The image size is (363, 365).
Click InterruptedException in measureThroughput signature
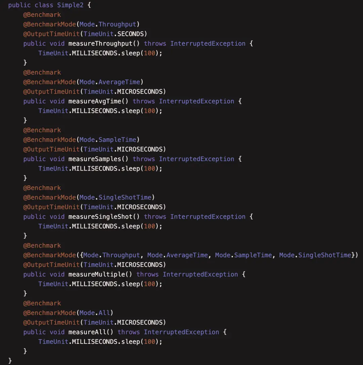coord(208,44)
